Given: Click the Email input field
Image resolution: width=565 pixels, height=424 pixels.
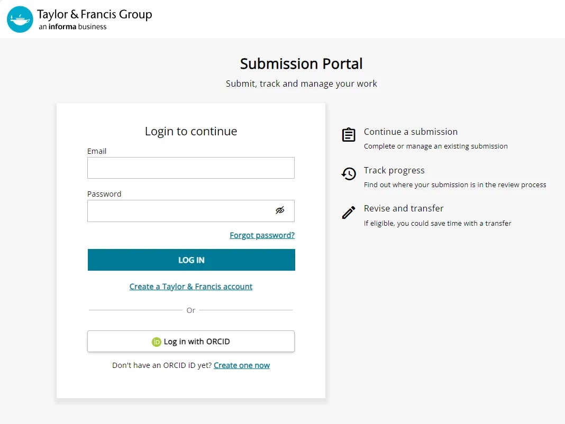Looking at the screenshot, I should 190,168.
